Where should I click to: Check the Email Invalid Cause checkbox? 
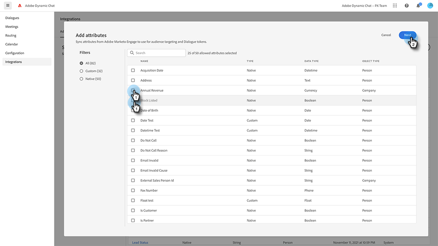pyautogui.click(x=133, y=171)
